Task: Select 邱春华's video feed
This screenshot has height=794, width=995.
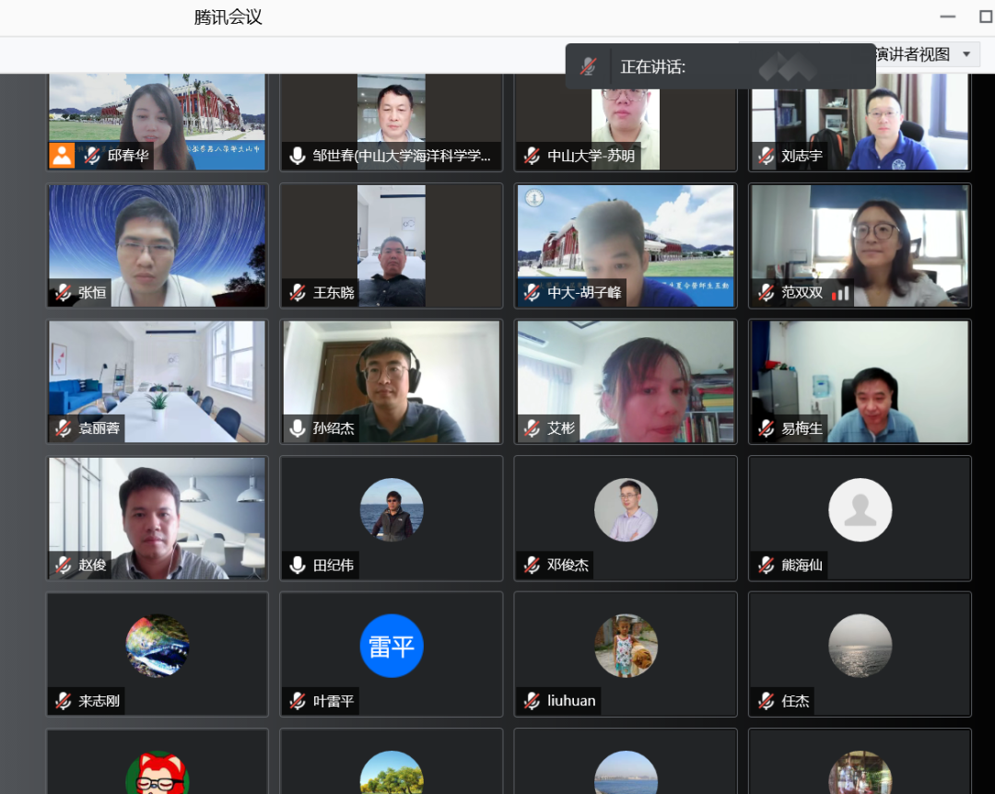Action: (158, 122)
